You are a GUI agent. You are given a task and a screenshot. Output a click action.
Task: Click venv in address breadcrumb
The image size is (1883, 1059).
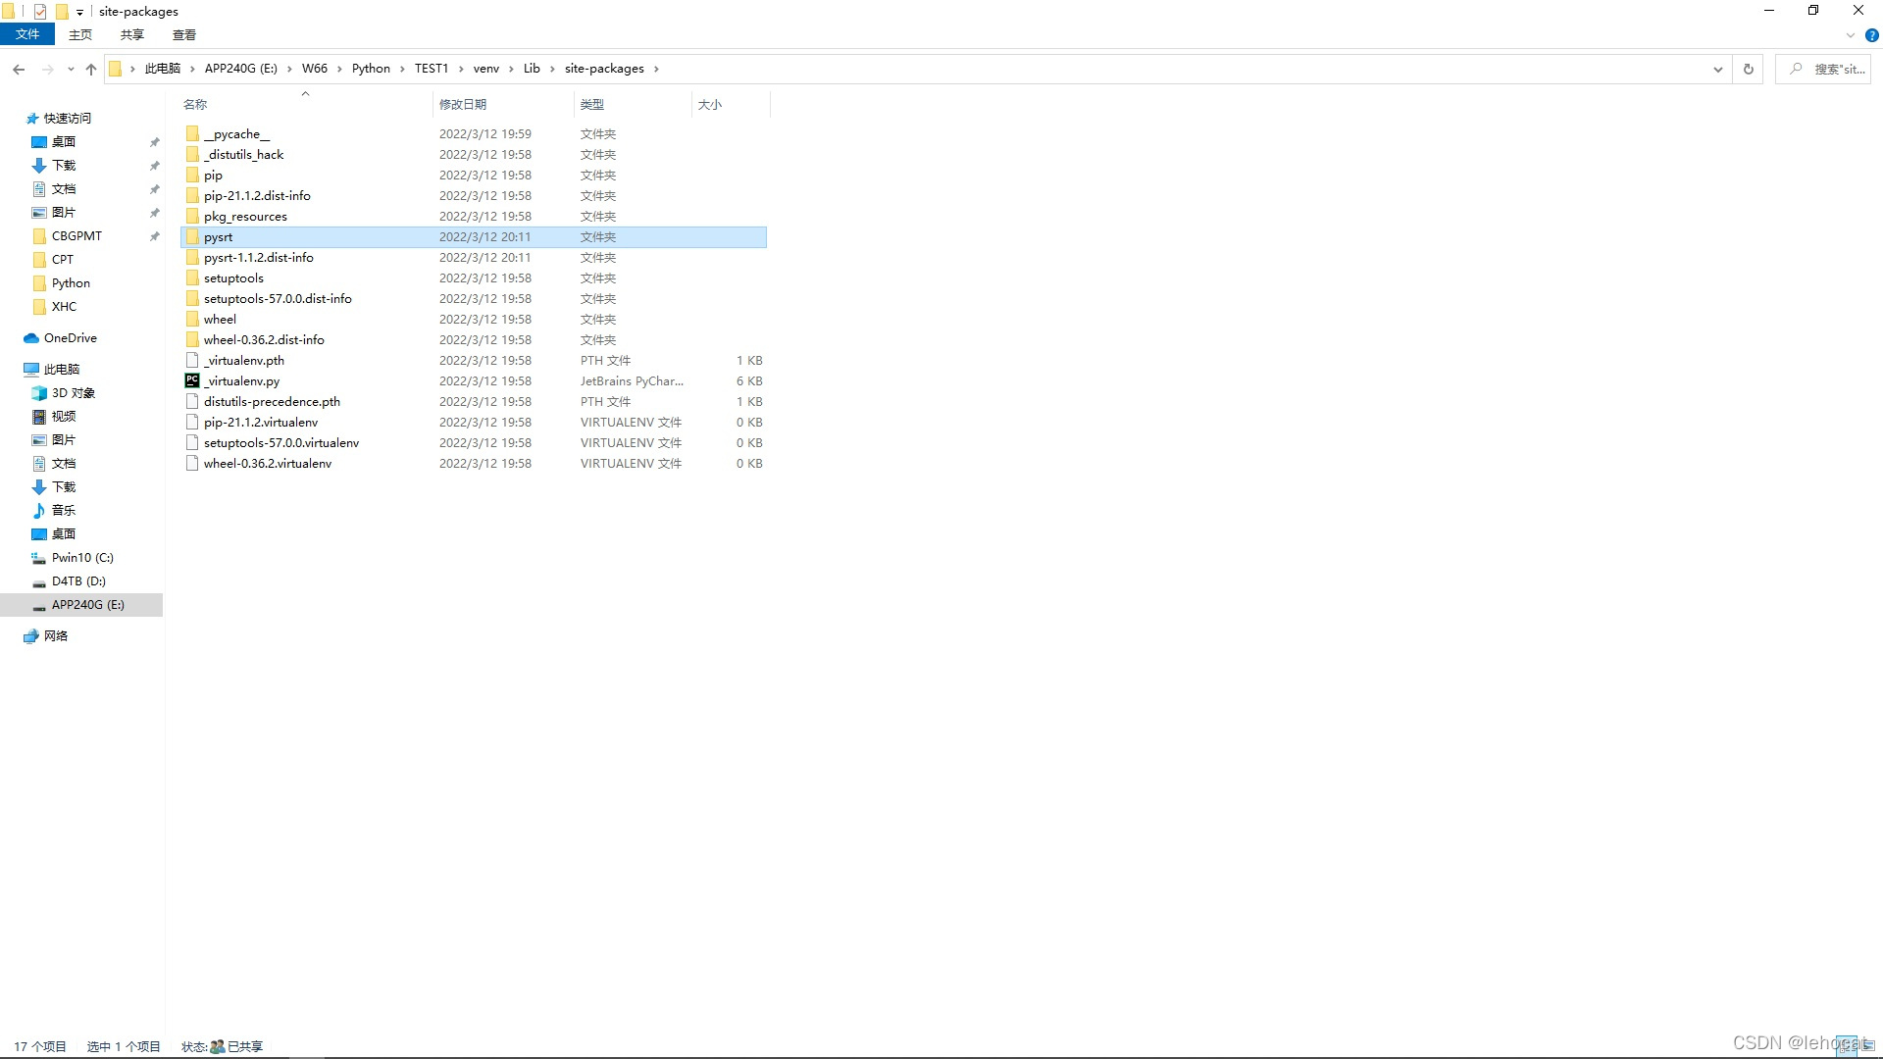coord(486,69)
